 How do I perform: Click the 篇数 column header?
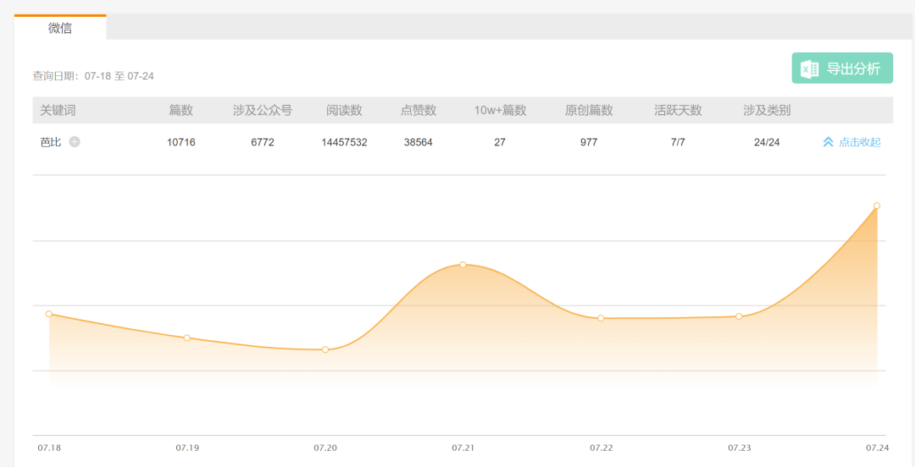click(x=181, y=110)
